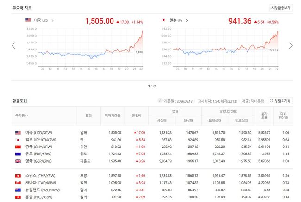Select the 매매기준율 column header

tap(113, 115)
